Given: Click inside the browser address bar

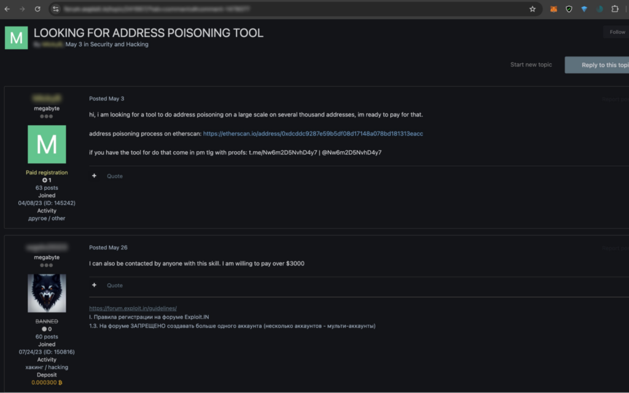Looking at the screenshot, I should click(246, 9).
